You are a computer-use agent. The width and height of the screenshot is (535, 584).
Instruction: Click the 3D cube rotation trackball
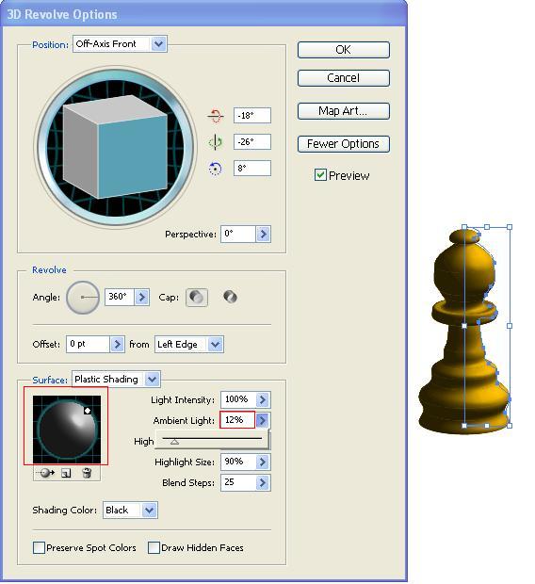click(x=115, y=146)
